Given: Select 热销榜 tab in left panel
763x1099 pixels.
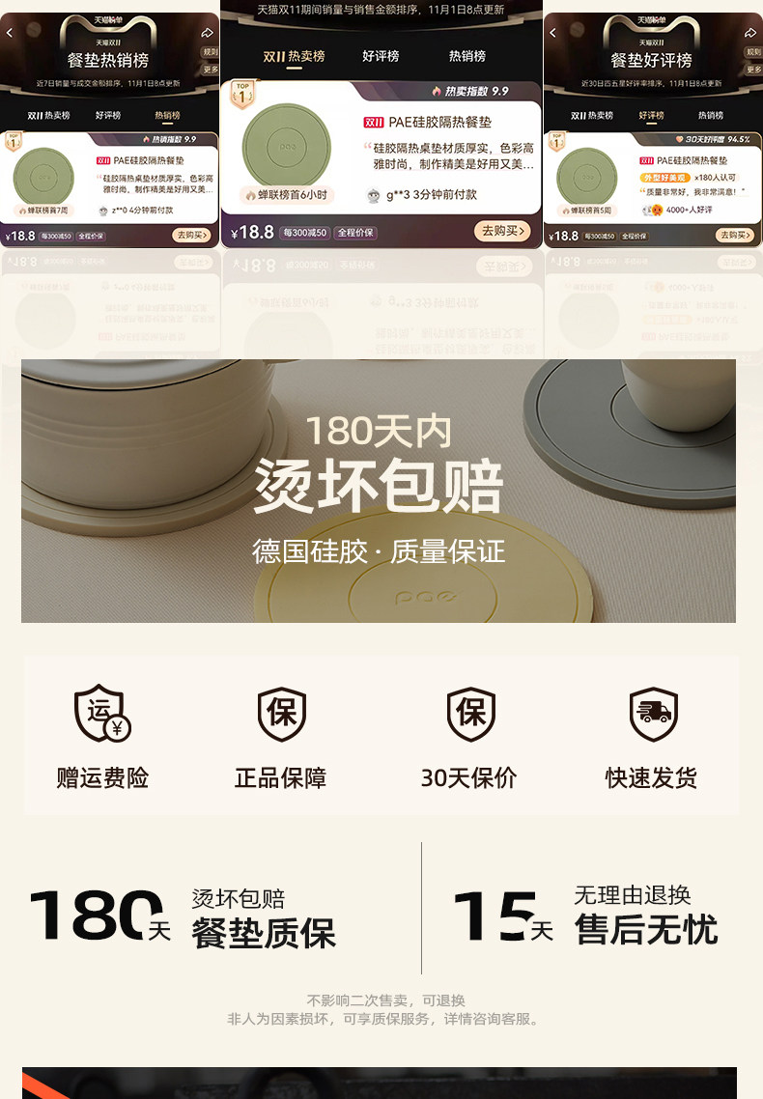Looking at the screenshot, I should click(x=167, y=116).
